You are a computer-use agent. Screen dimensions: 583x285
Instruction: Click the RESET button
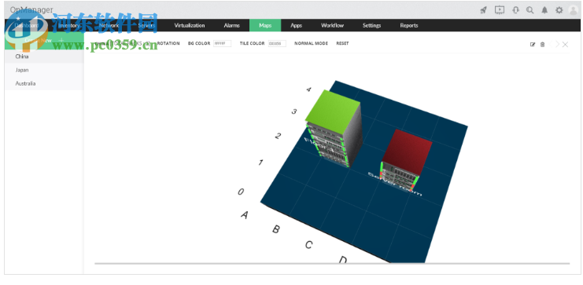[342, 43]
